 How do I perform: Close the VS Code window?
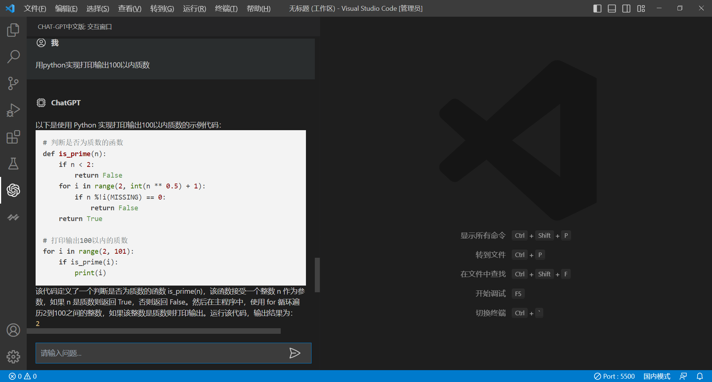click(x=701, y=8)
